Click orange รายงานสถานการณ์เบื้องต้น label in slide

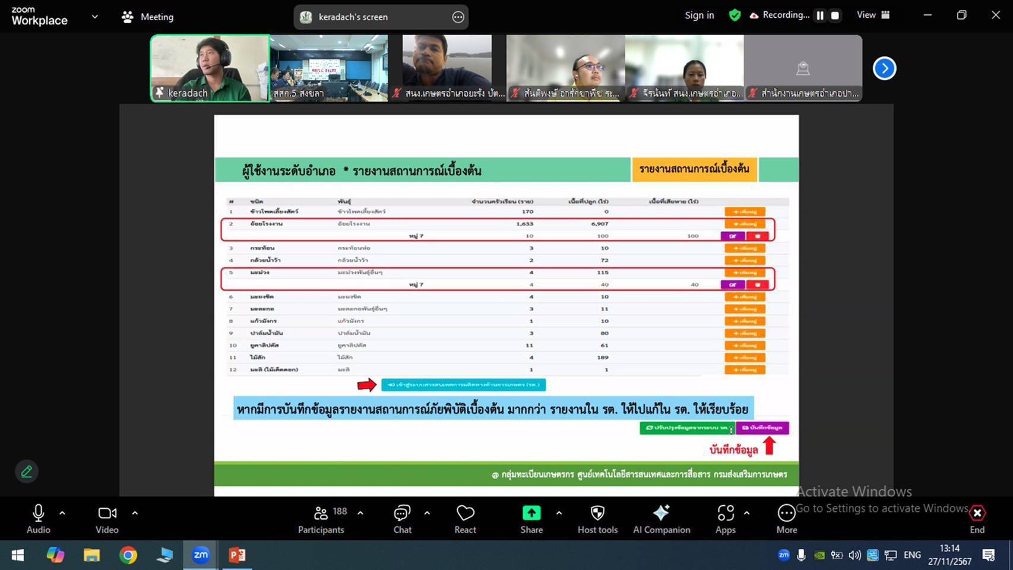point(694,169)
